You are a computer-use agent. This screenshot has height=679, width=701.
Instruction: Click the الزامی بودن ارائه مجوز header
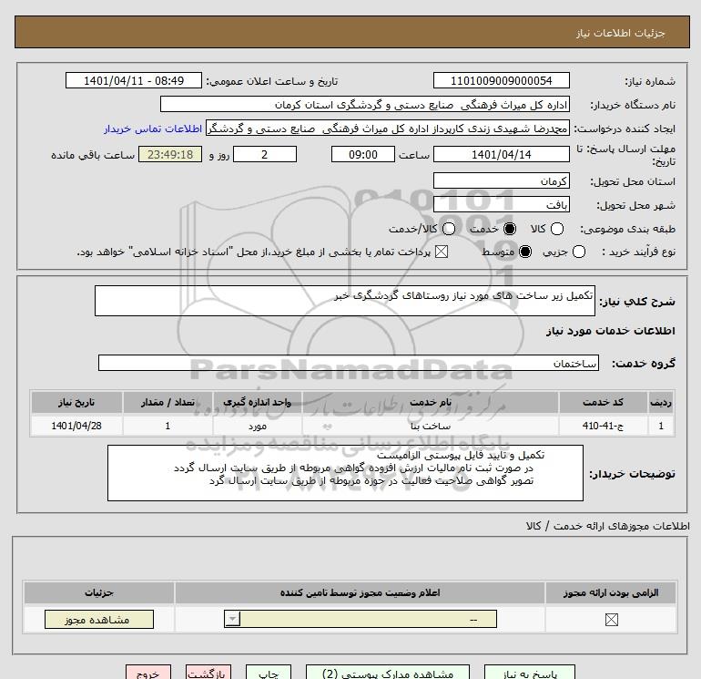611,592
